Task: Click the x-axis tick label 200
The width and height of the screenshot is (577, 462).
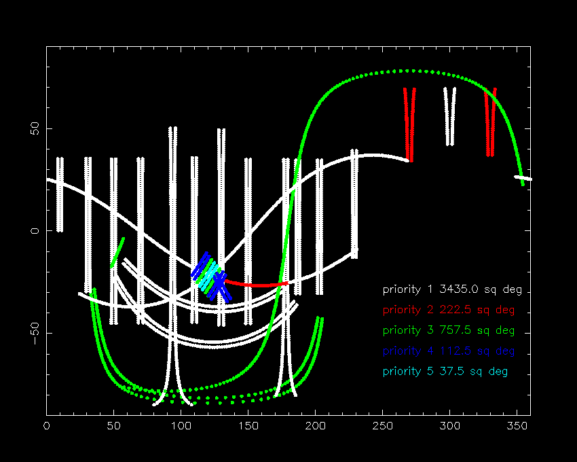Action: tap(316, 426)
